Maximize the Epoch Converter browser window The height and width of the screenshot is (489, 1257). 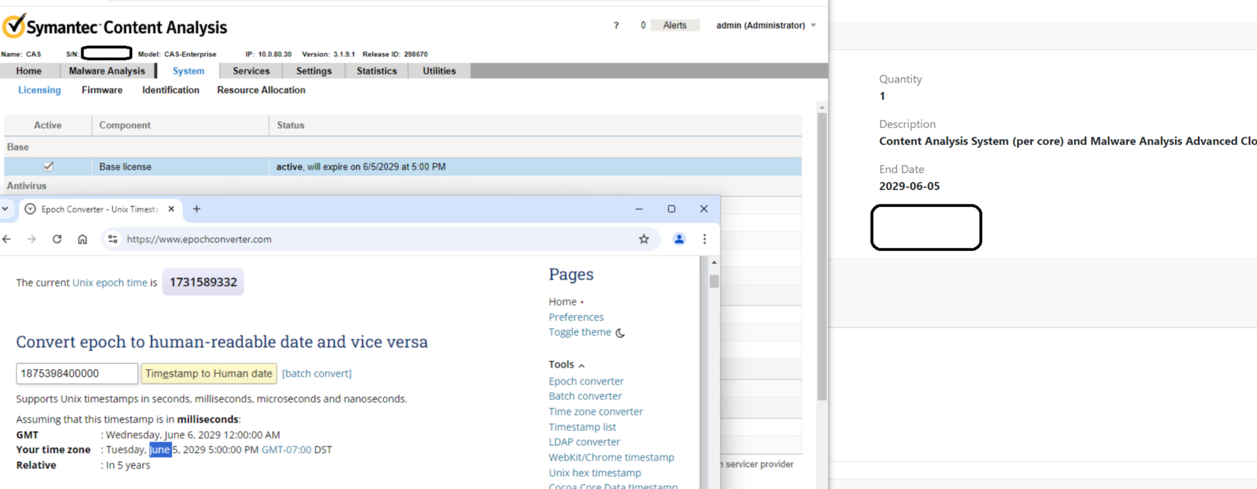click(x=671, y=209)
